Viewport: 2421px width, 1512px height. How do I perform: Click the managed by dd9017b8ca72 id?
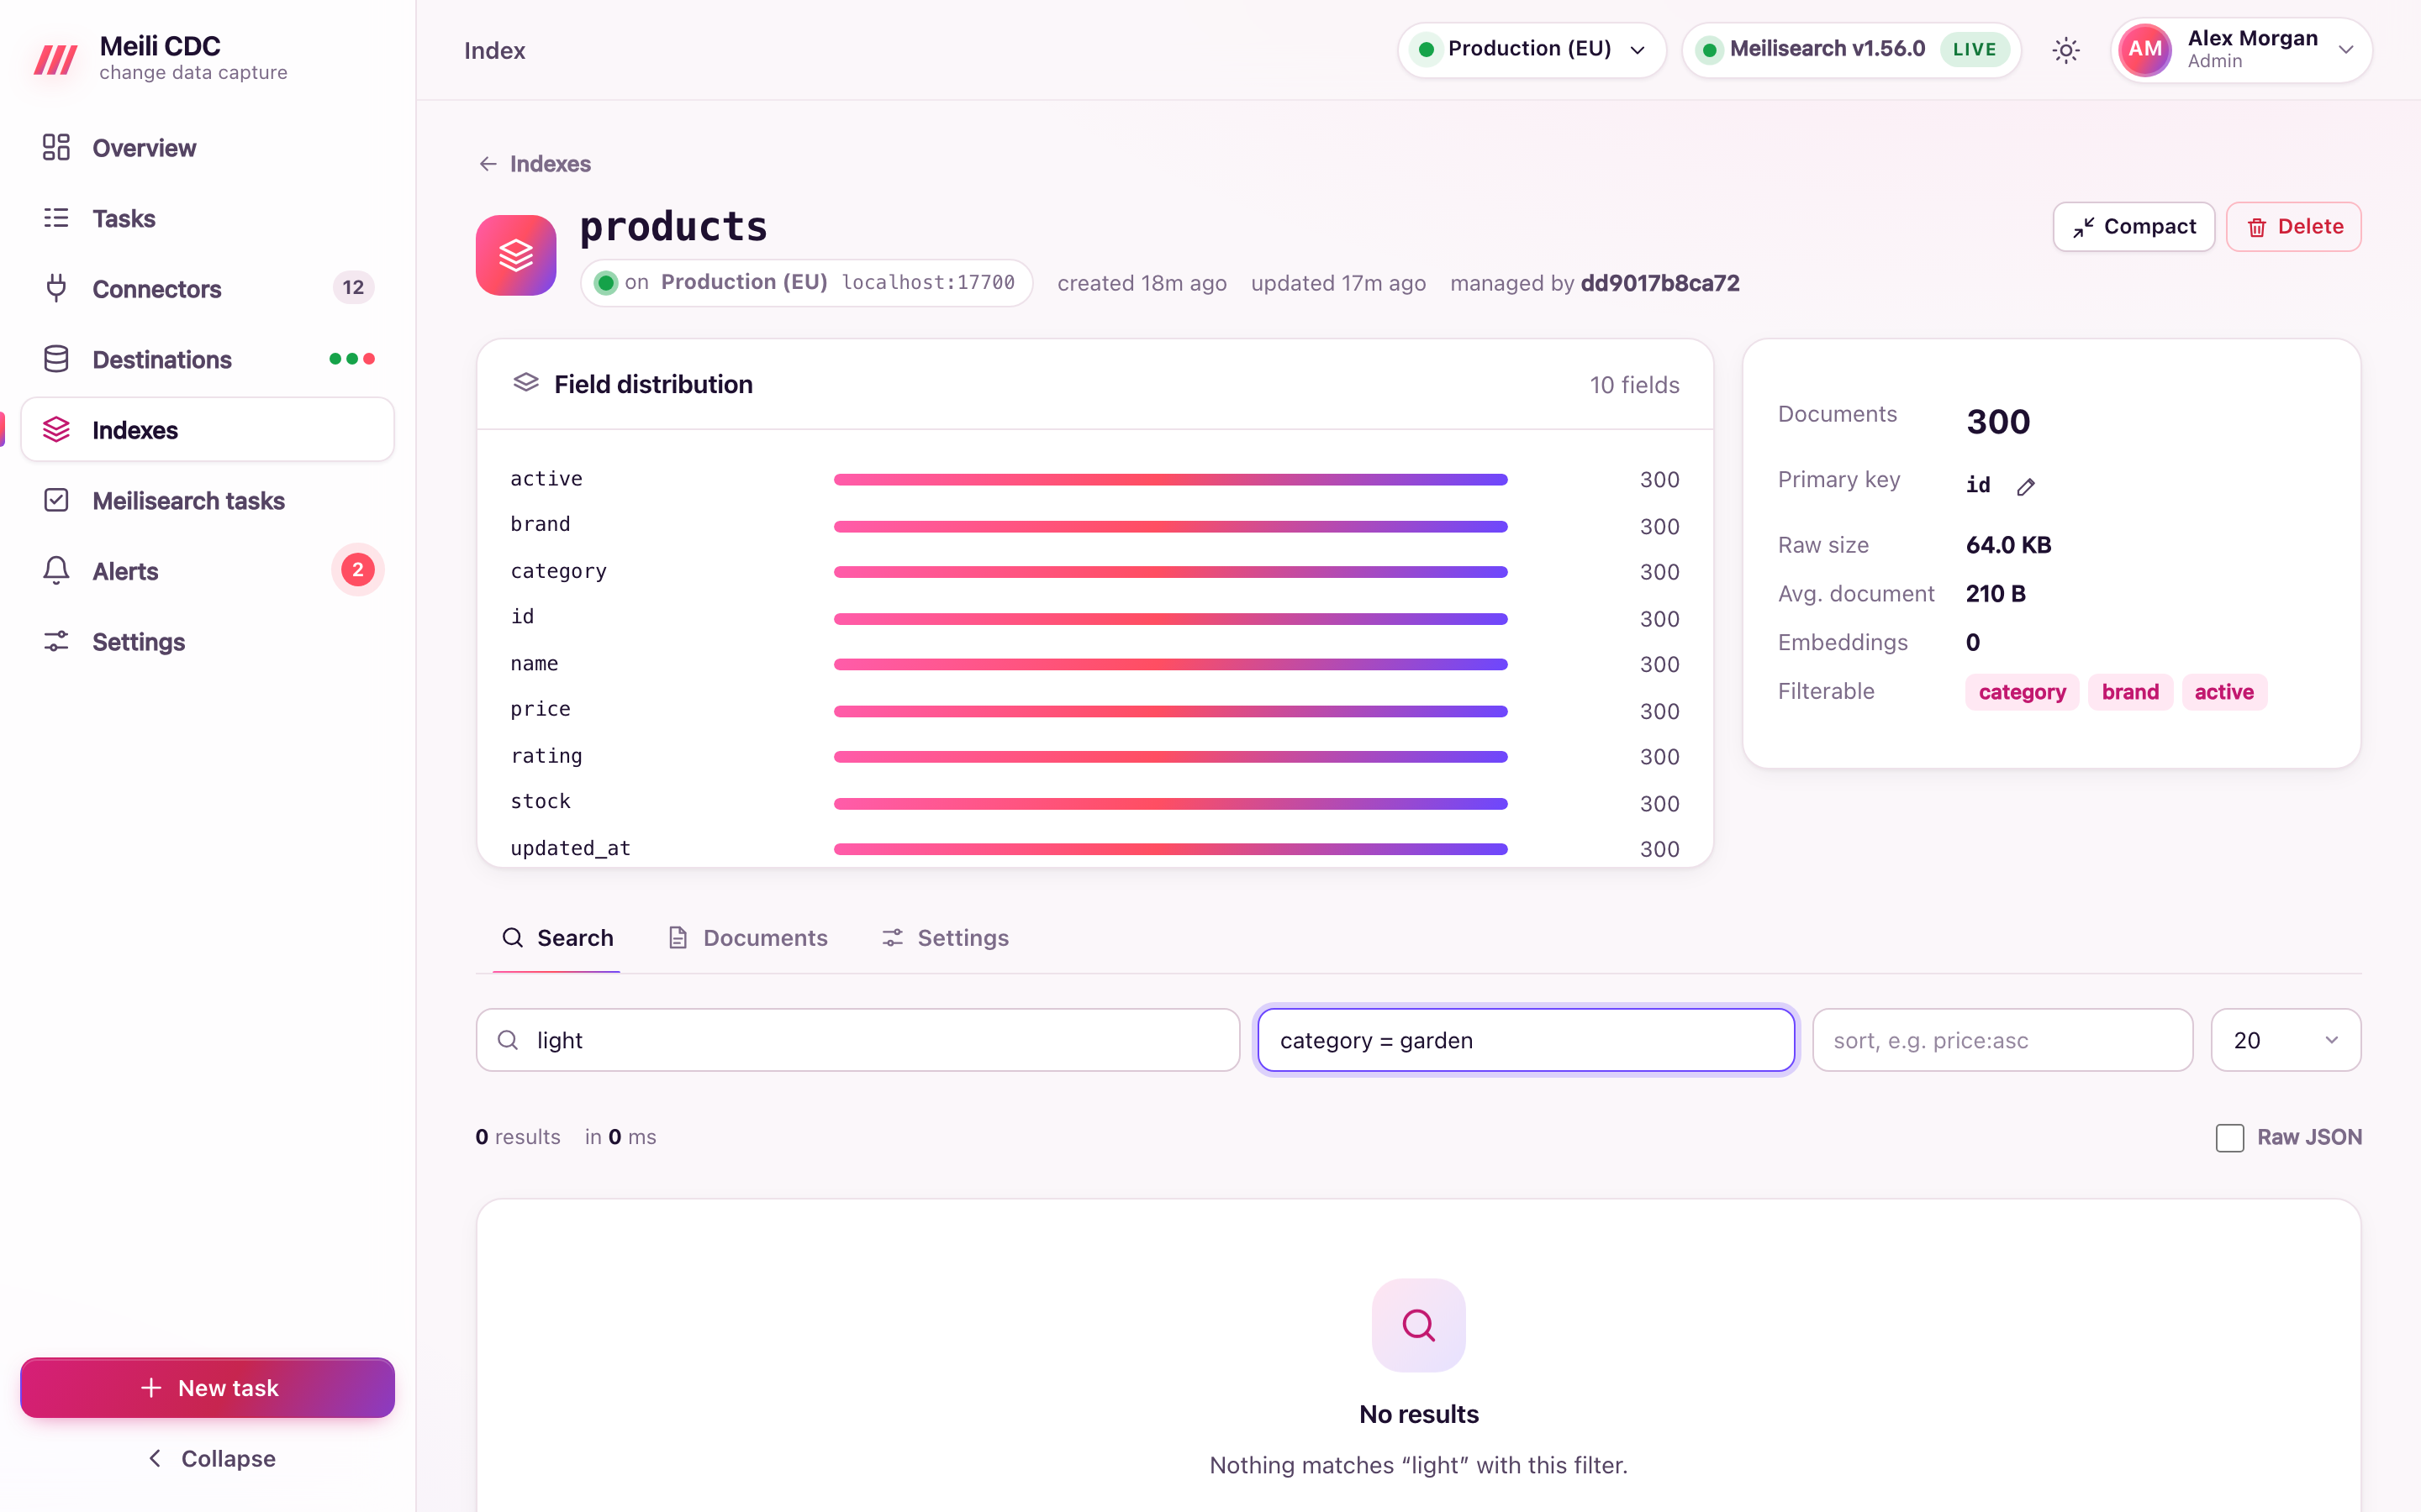1659,283
